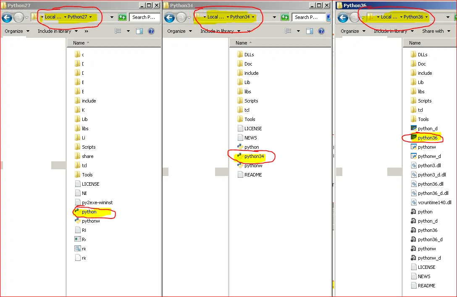457x297 pixels.
Task: Open the Scripts folder in Python34 window
Action: coord(248,100)
